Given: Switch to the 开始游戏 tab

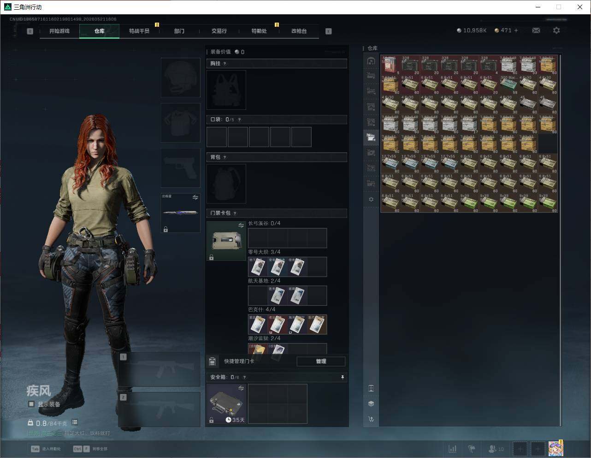Looking at the screenshot, I should coord(59,31).
